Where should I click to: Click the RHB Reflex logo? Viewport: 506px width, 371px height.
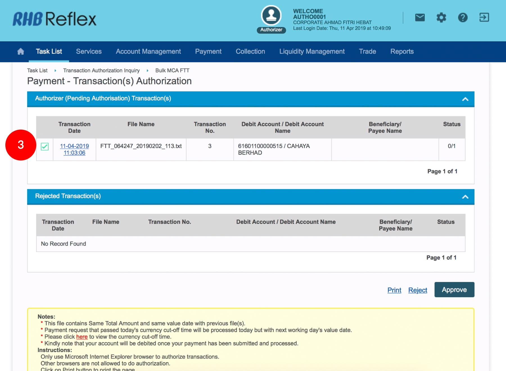click(x=55, y=19)
